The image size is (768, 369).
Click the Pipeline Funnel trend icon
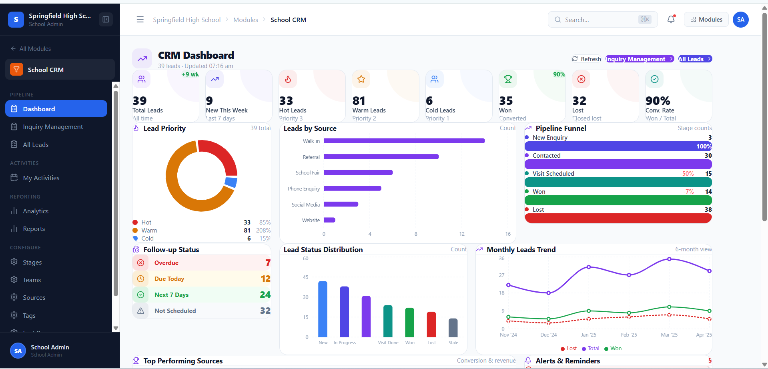coord(528,128)
